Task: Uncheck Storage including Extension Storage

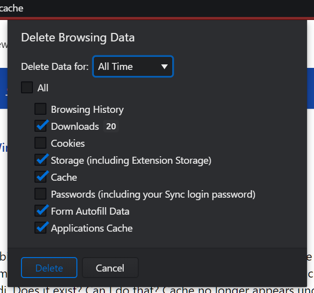Action: [x=40, y=160]
